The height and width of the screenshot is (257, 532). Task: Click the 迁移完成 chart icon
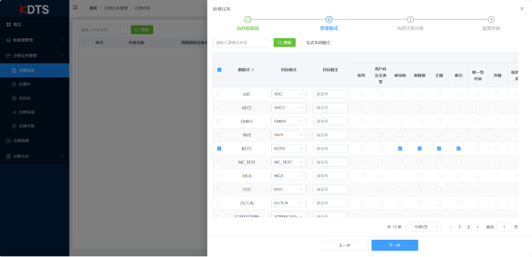click(14, 112)
